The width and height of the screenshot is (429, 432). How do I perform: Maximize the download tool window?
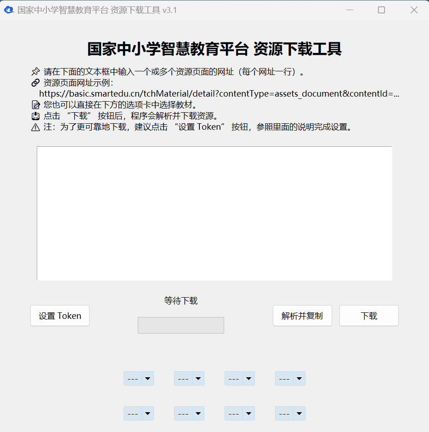[381, 10]
